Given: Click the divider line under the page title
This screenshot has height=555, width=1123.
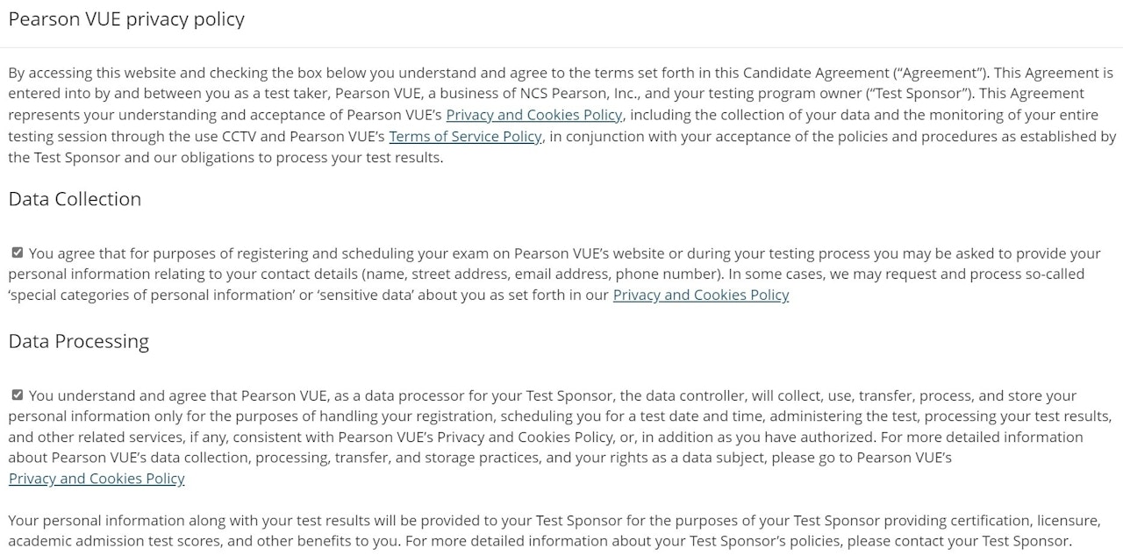Looking at the screenshot, I should 561,47.
